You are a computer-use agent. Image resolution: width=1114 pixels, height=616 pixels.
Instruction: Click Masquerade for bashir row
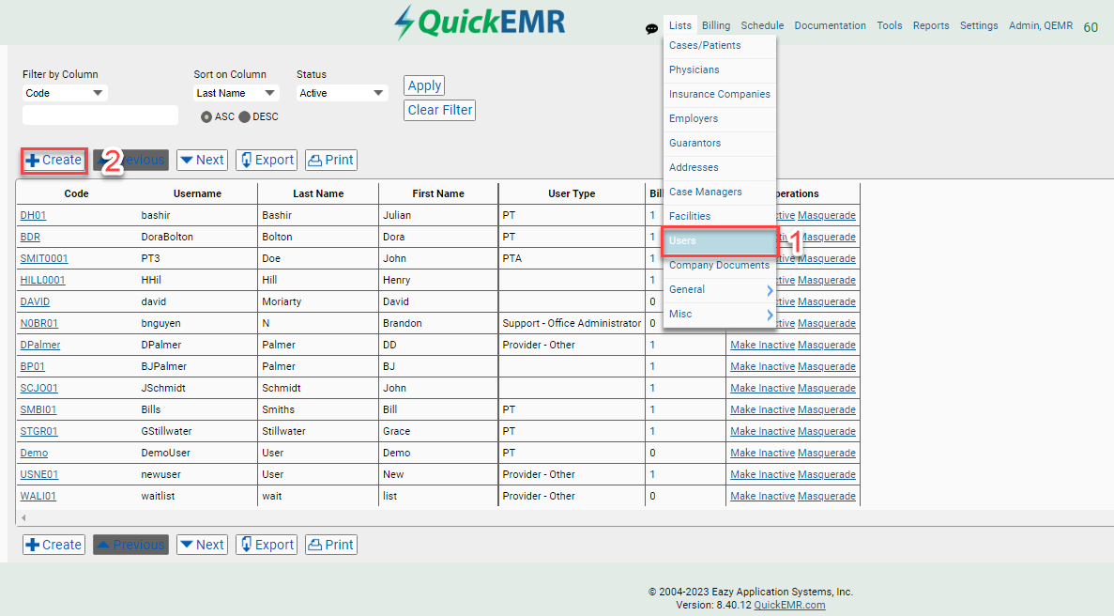(826, 215)
